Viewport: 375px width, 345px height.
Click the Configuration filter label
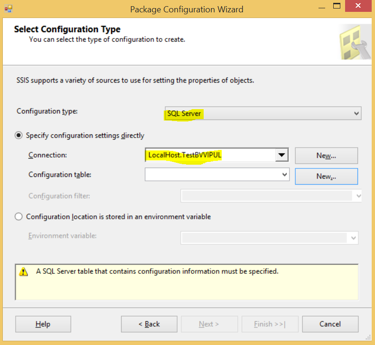tap(59, 196)
